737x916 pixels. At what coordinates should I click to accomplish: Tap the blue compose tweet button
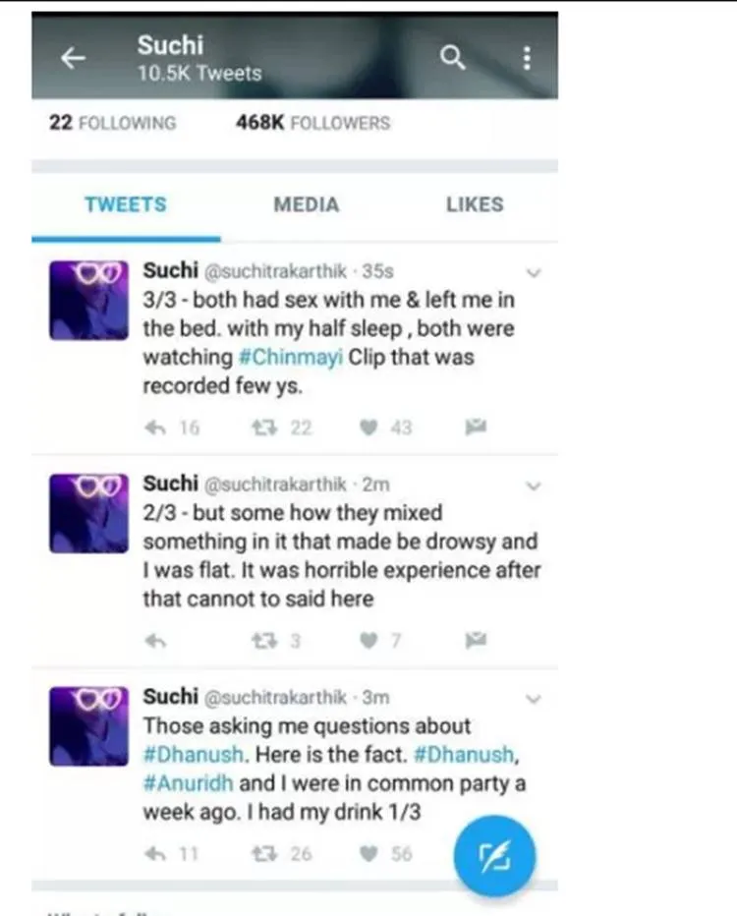(494, 856)
